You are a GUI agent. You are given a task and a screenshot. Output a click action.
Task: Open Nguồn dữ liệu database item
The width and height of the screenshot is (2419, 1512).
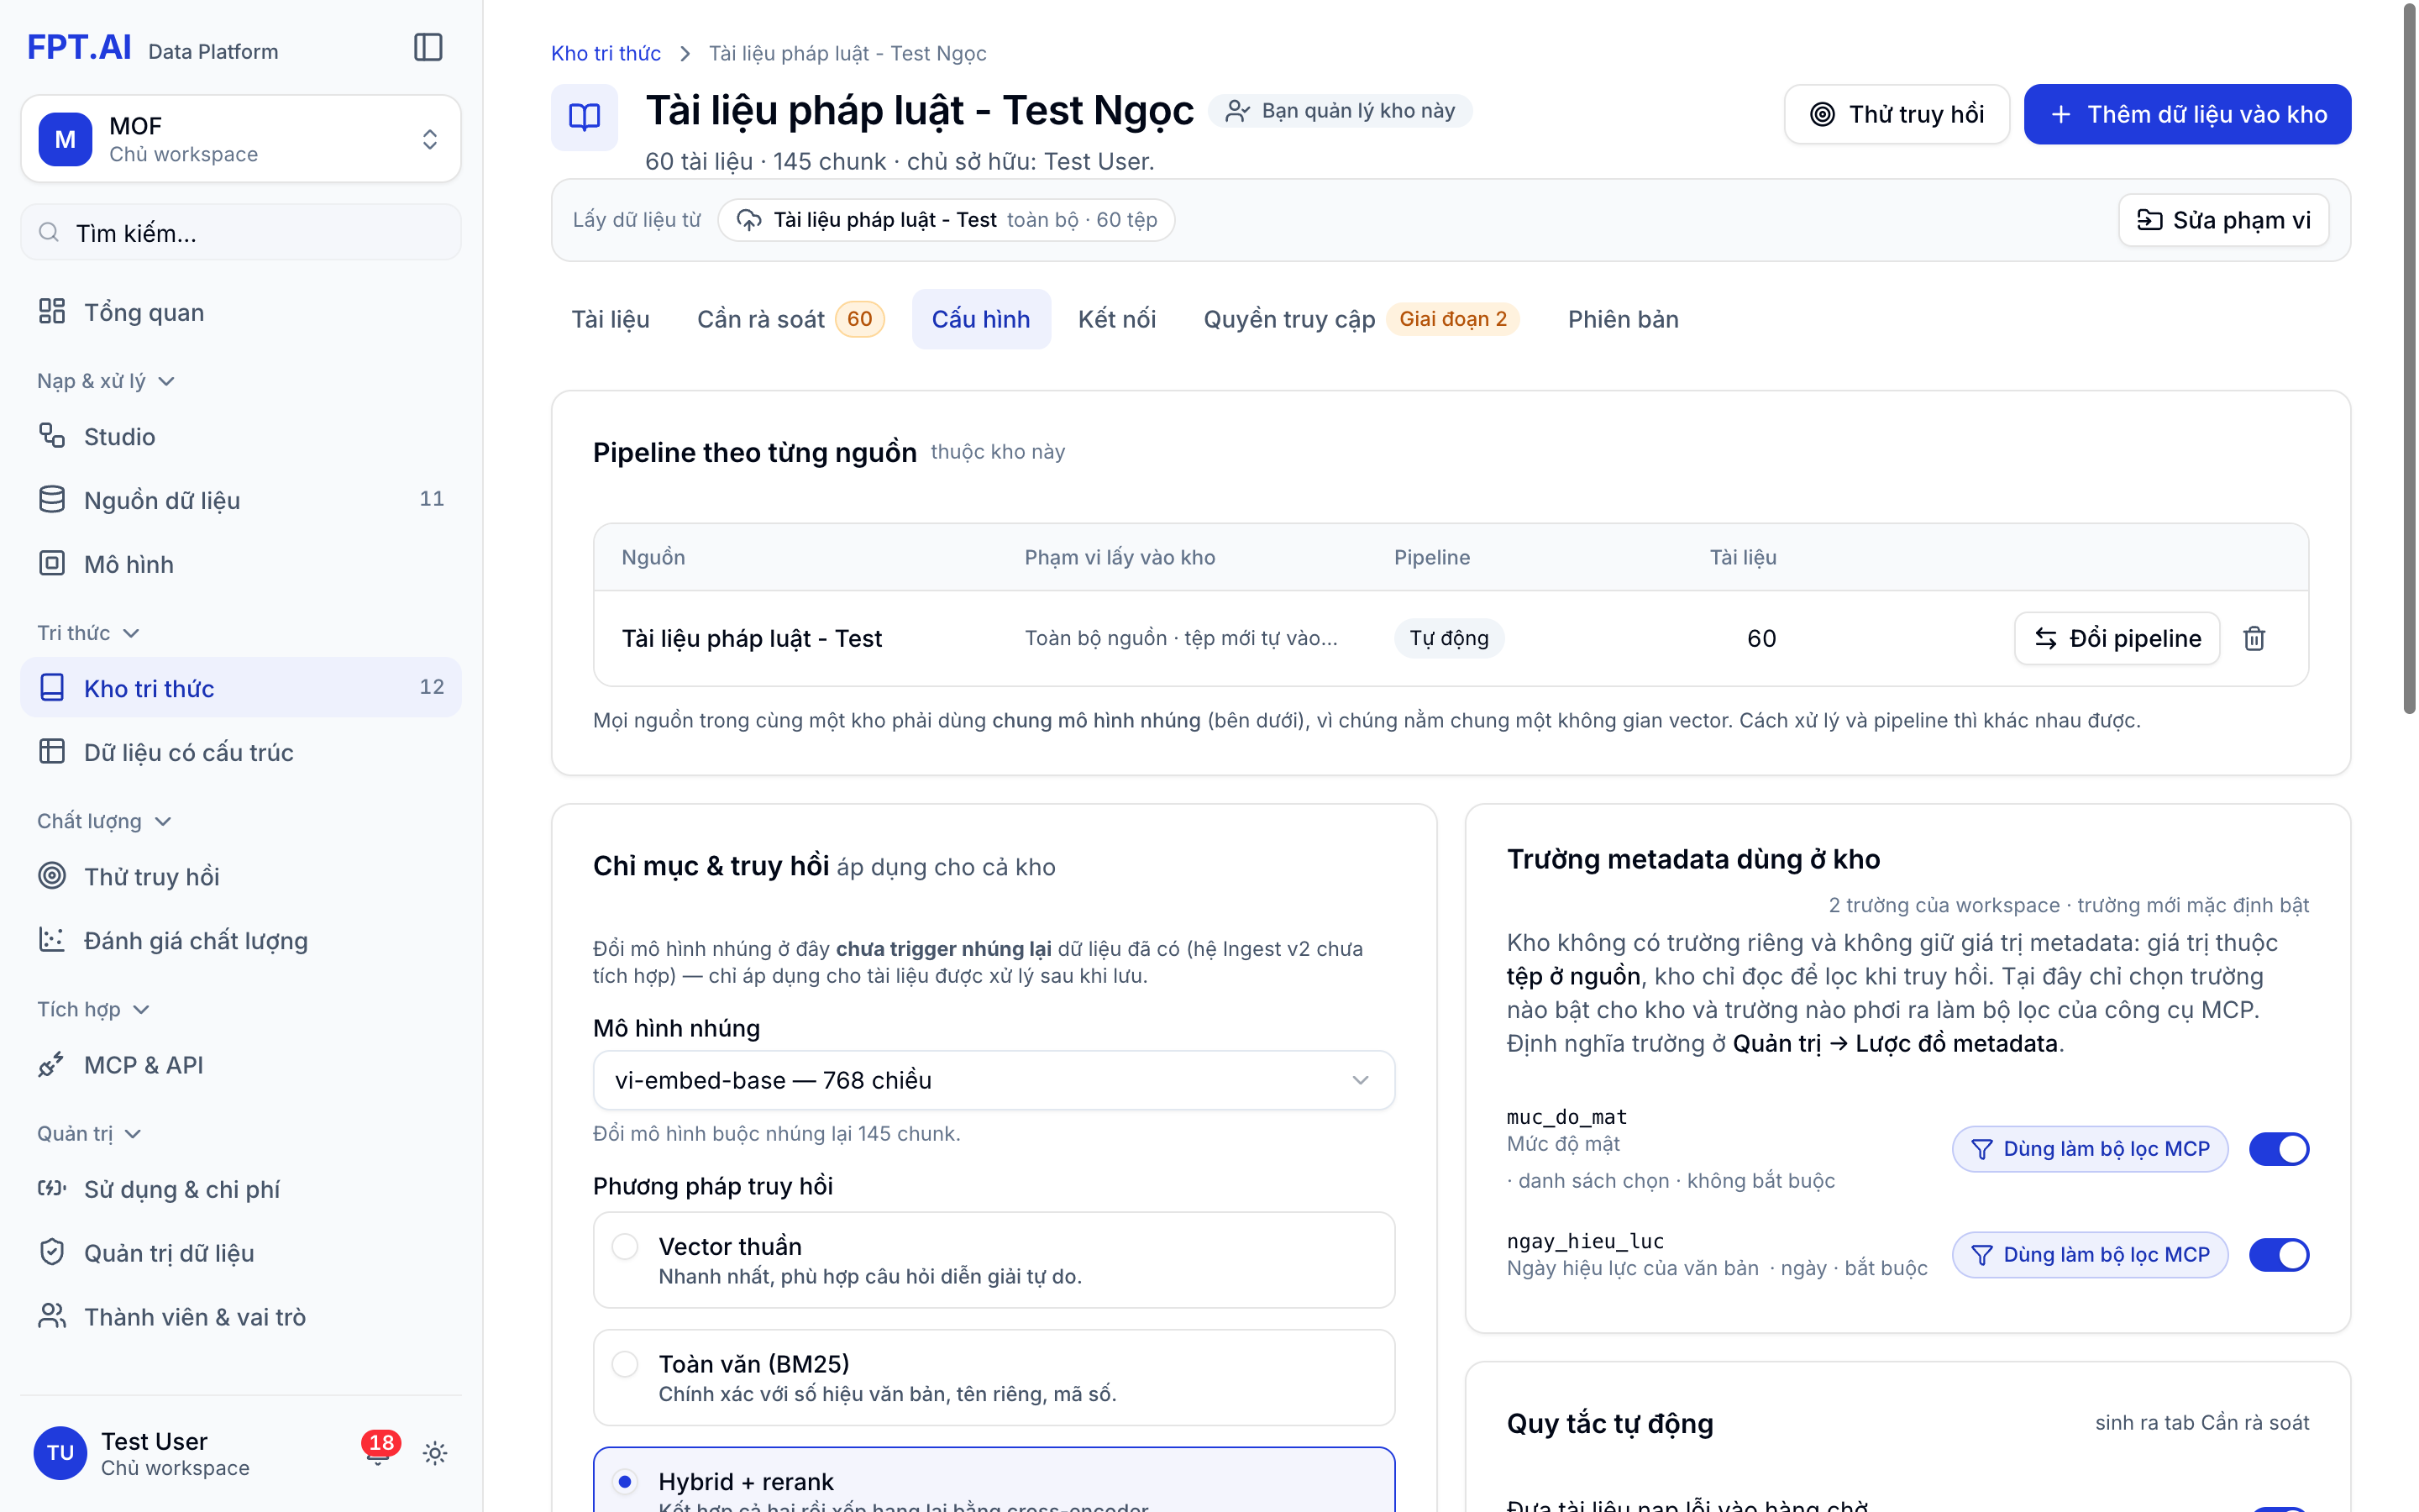(x=241, y=500)
